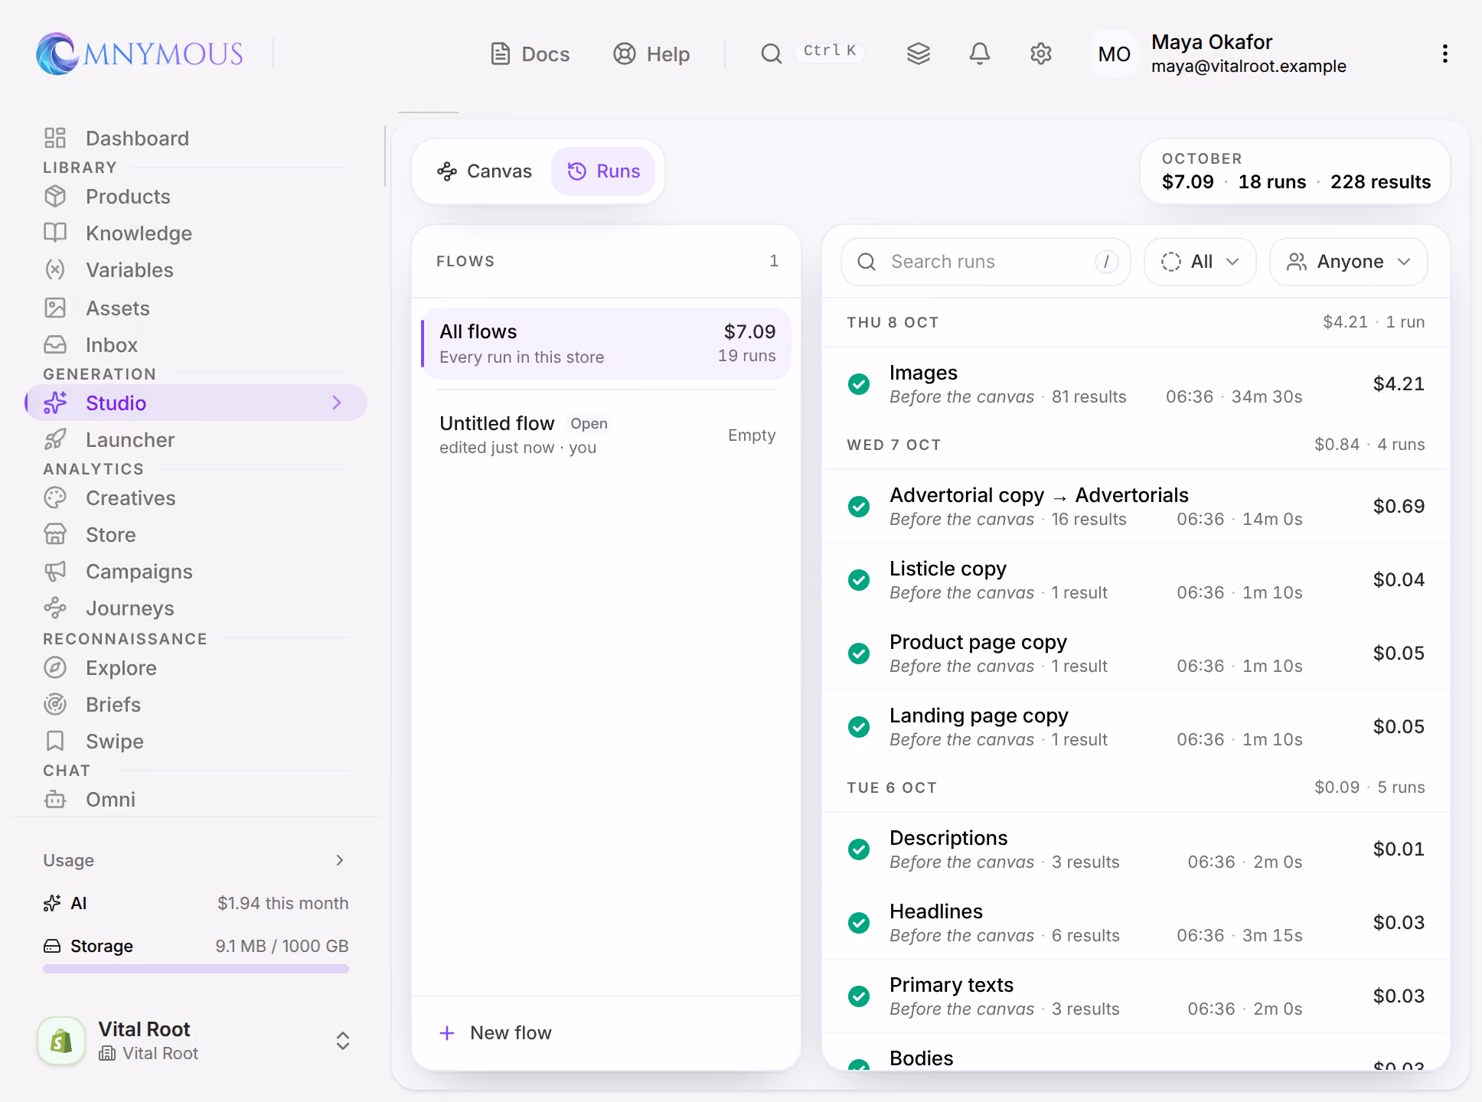The height and width of the screenshot is (1102, 1482).
Task: Open the Images run row
Action: pyautogui.click(x=1136, y=384)
